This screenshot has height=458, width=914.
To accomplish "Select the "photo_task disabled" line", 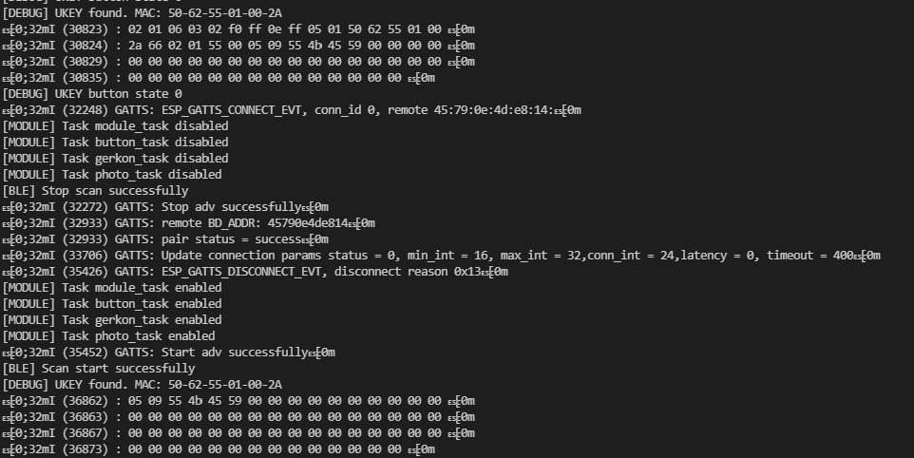I will [112, 175].
